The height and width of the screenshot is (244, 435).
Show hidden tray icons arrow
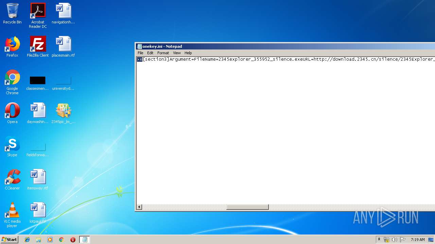click(x=379, y=240)
